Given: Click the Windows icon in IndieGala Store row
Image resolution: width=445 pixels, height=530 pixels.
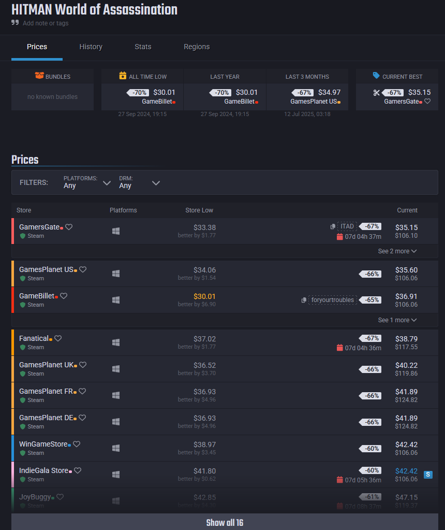Looking at the screenshot, I should tap(116, 474).
